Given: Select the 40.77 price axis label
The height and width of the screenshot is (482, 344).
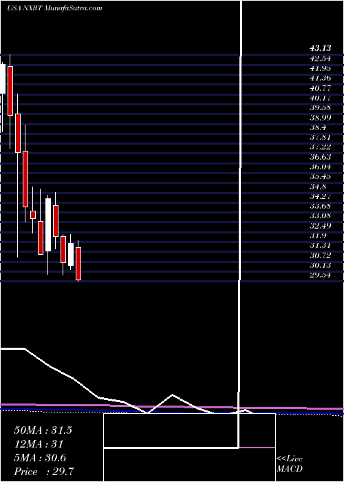Looking at the screenshot, I should coord(321,88).
